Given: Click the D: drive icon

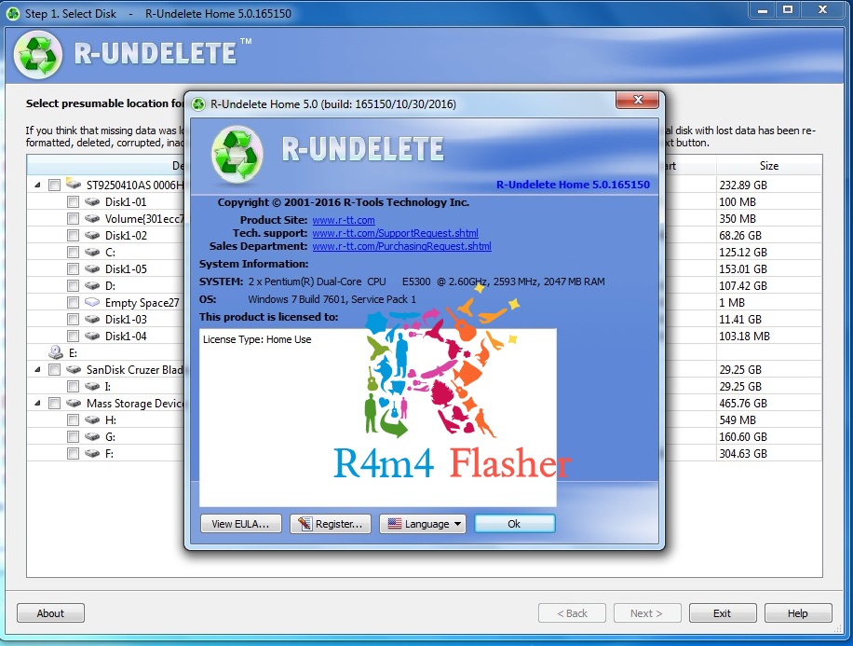Looking at the screenshot, I should pyautogui.click(x=92, y=285).
